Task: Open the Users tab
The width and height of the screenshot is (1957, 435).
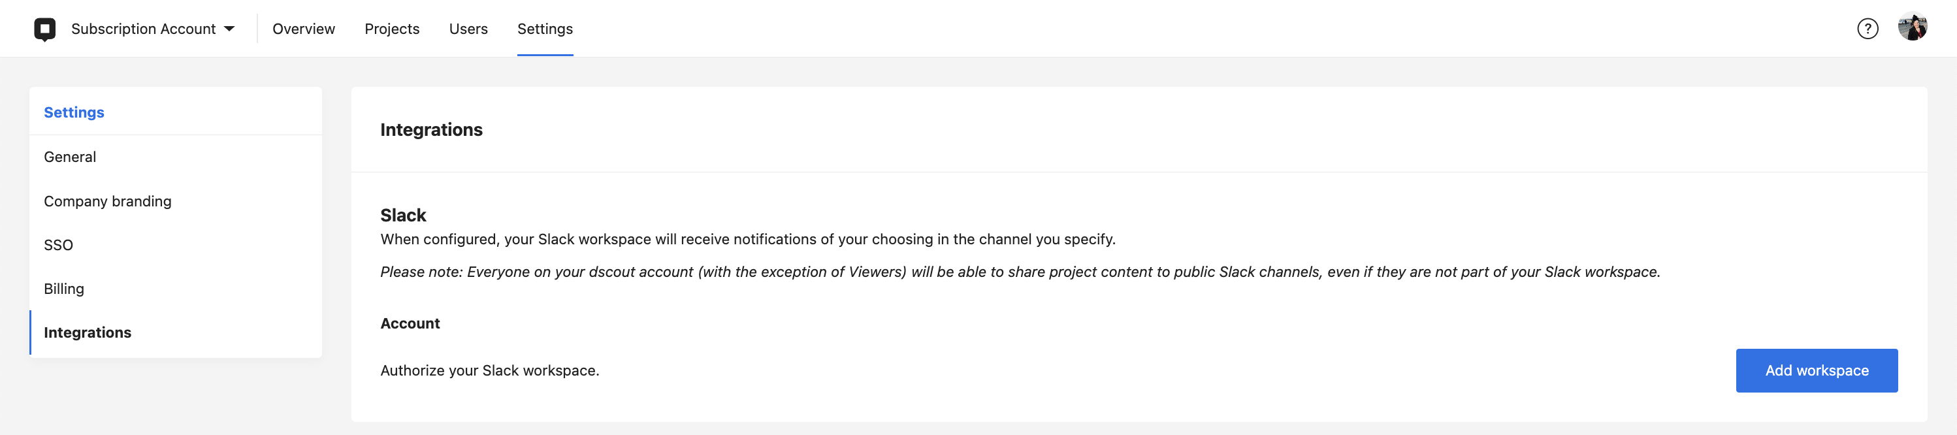Action: [x=468, y=29]
